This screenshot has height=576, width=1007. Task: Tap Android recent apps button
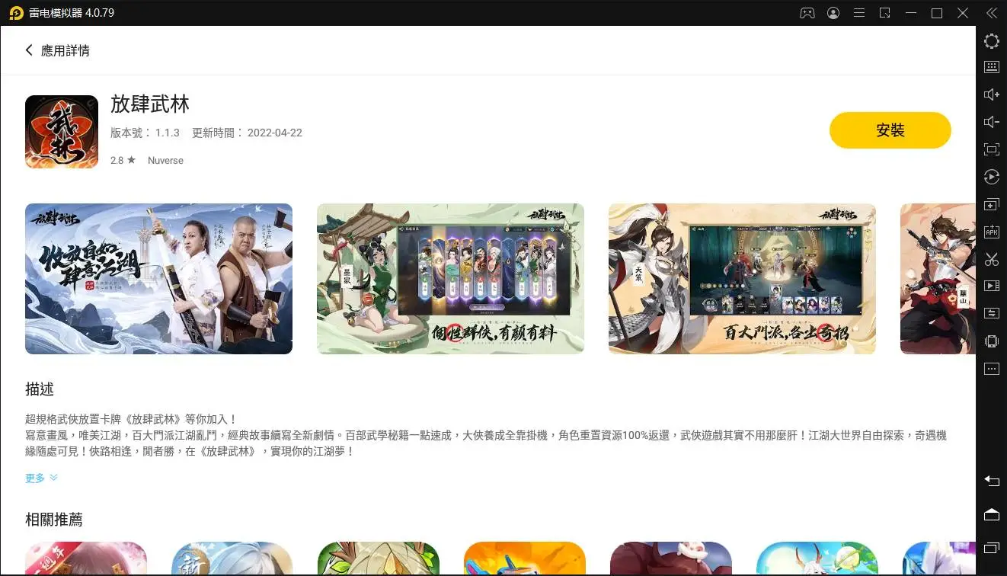tap(991, 548)
